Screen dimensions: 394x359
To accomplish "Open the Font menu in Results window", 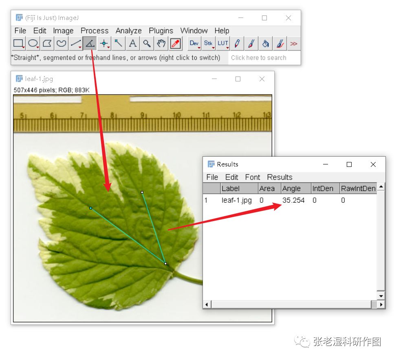I will point(253,177).
